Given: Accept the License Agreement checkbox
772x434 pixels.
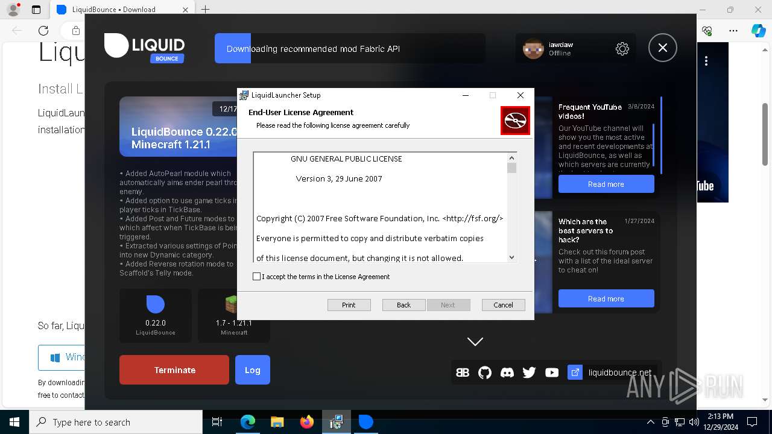Looking at the screenshot, I should (257, 277).
